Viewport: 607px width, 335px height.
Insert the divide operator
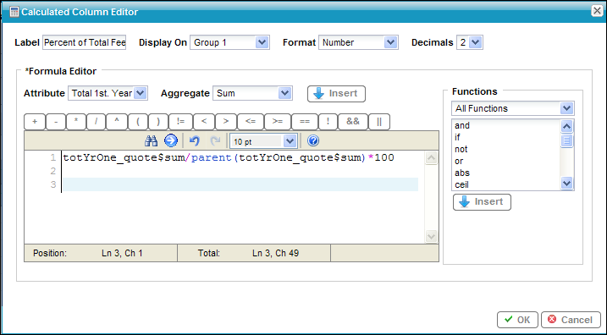coord(96,122)
